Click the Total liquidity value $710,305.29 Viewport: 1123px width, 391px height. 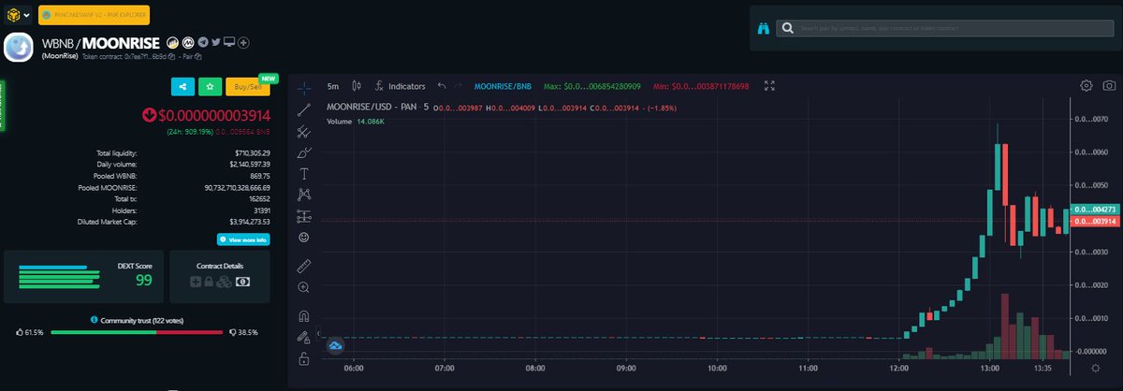[x=252, y=152]
